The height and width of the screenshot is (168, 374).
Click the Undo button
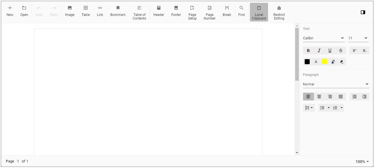39,12
